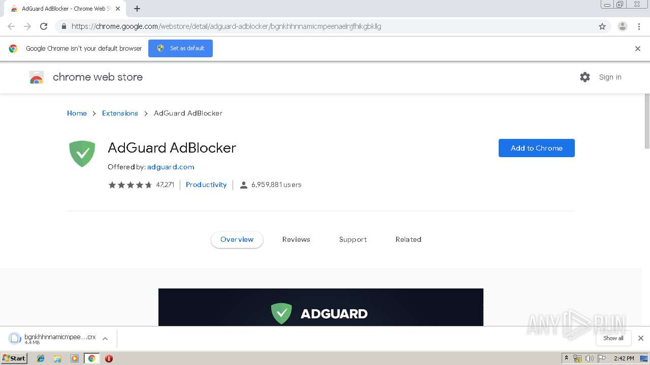The height and width of the screenshot is (365, 650).
Task: Bookmark this page with the star icon
Action: point(602,26)
